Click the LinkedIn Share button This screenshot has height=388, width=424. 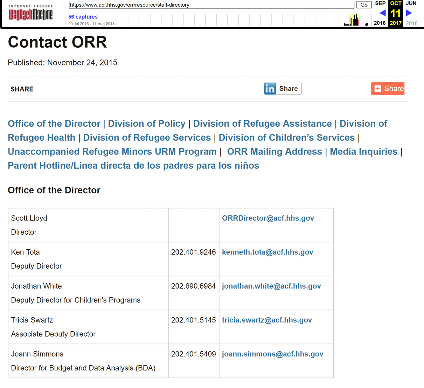(x=283, y=89)
